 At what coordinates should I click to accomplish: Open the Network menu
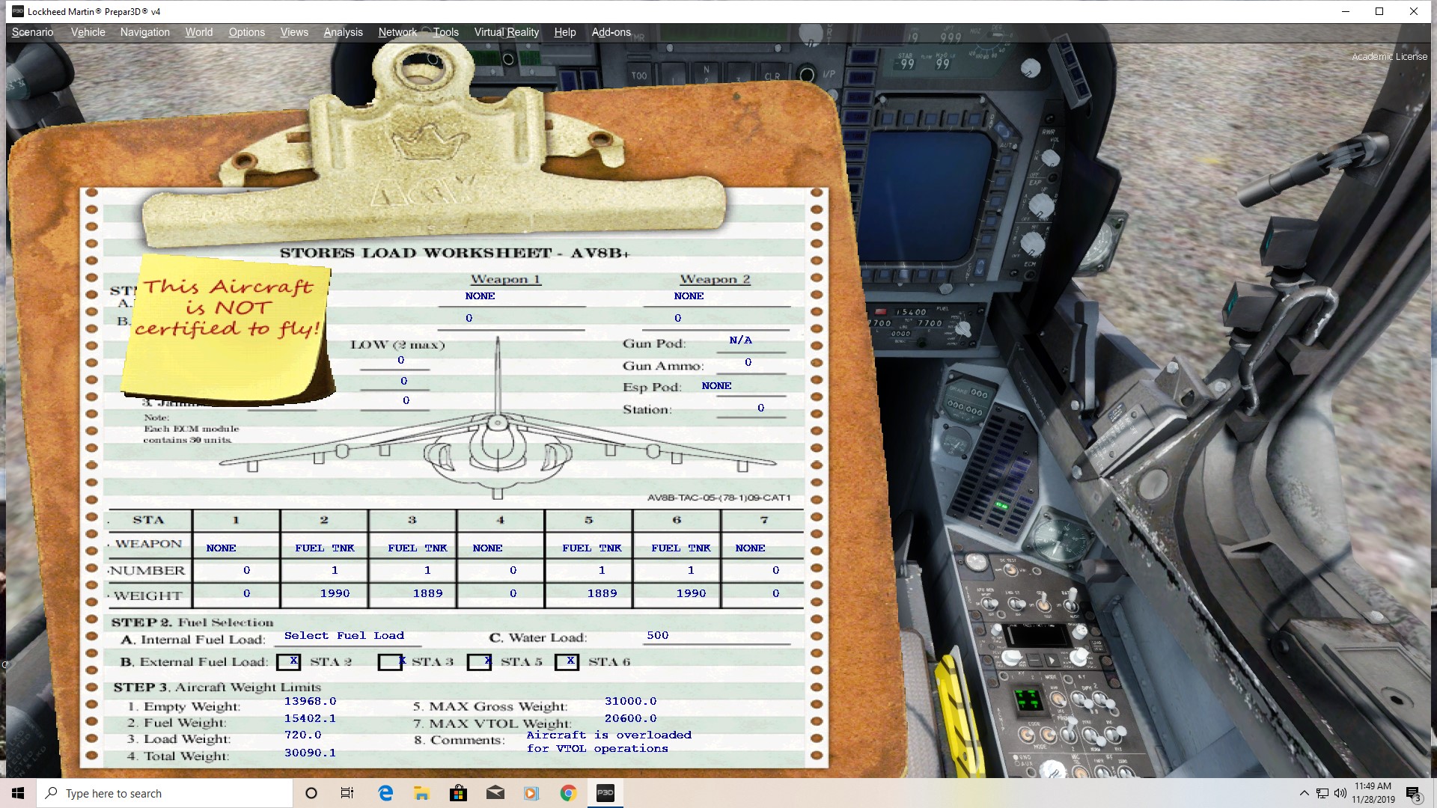tap(397, 32)
